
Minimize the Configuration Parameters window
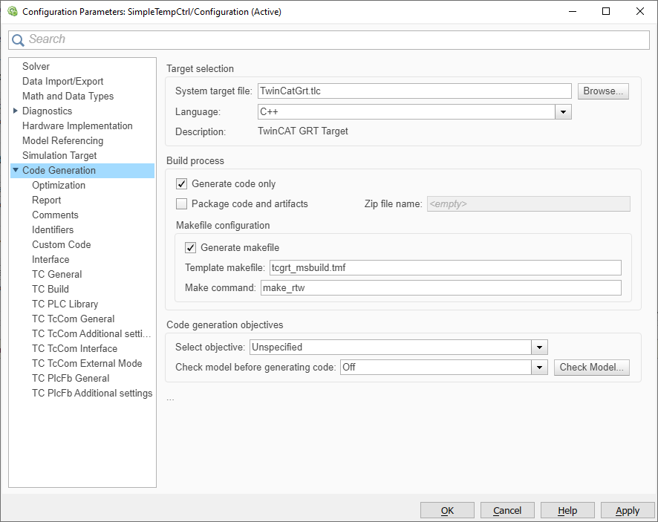pyautogui.click(x=573, y=11)
